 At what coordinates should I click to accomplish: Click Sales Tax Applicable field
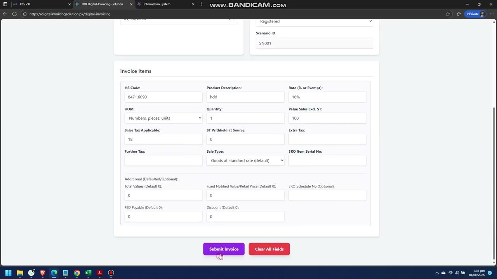[163, 139]
